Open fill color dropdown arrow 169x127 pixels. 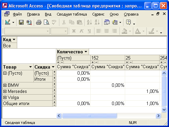click(x=130, y=31)
